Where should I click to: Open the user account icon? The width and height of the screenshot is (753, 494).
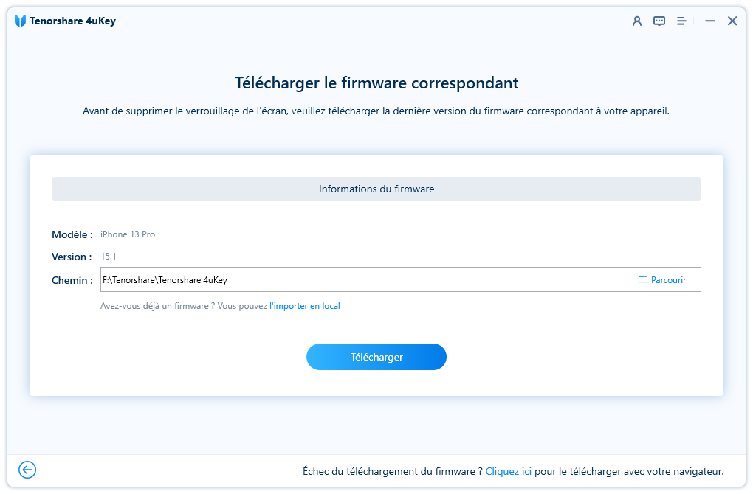637,21
